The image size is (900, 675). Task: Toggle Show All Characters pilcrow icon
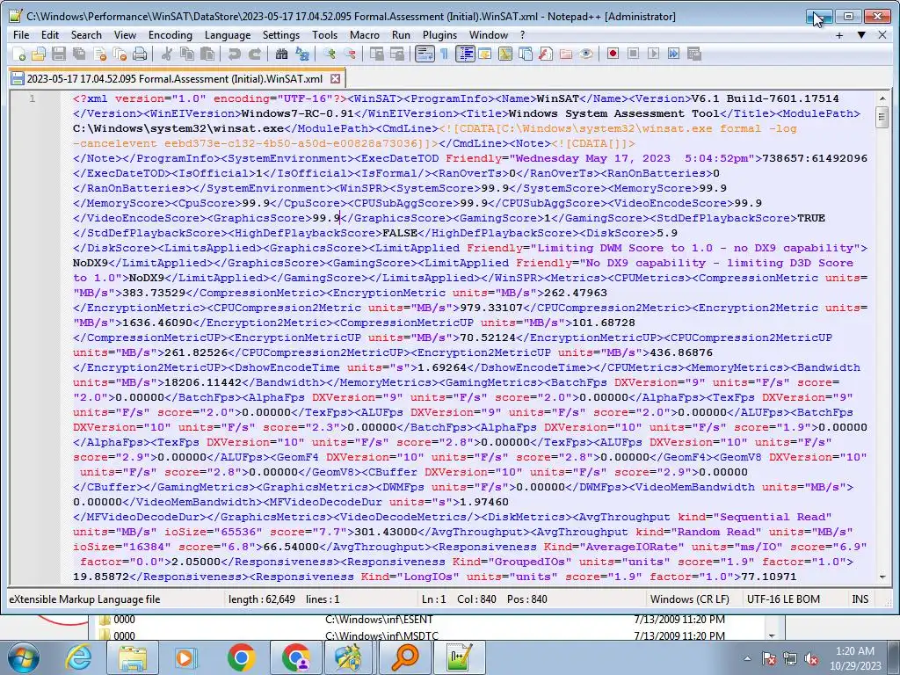[444, 54]
